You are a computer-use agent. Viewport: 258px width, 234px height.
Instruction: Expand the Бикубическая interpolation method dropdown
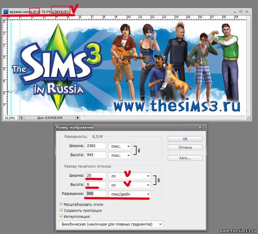click(x=111, y=224)
